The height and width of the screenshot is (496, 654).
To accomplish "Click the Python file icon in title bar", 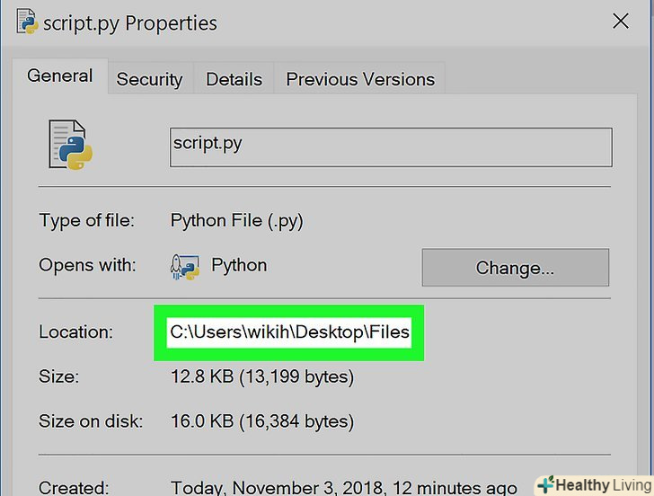I will (27, 22).
